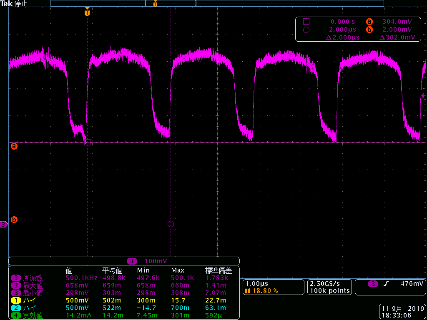Click the channel 3 badge in the 周波数 row
The height and width of the screenshot is (320, 427).
pos(16,278)
